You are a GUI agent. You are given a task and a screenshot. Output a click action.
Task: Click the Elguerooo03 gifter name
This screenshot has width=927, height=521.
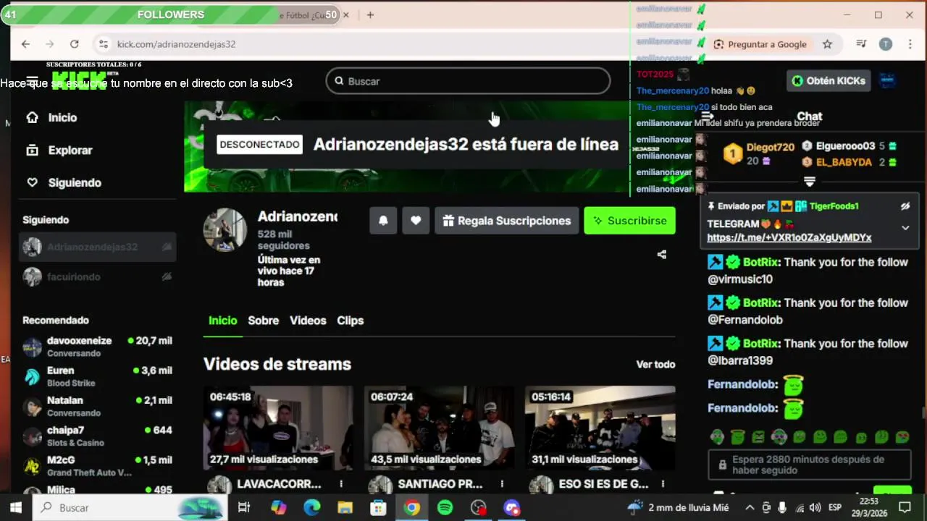[846, 146]
